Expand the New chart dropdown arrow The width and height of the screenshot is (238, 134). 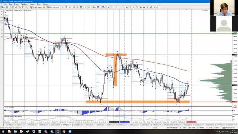pyautogui.click(x=4, y=7)
